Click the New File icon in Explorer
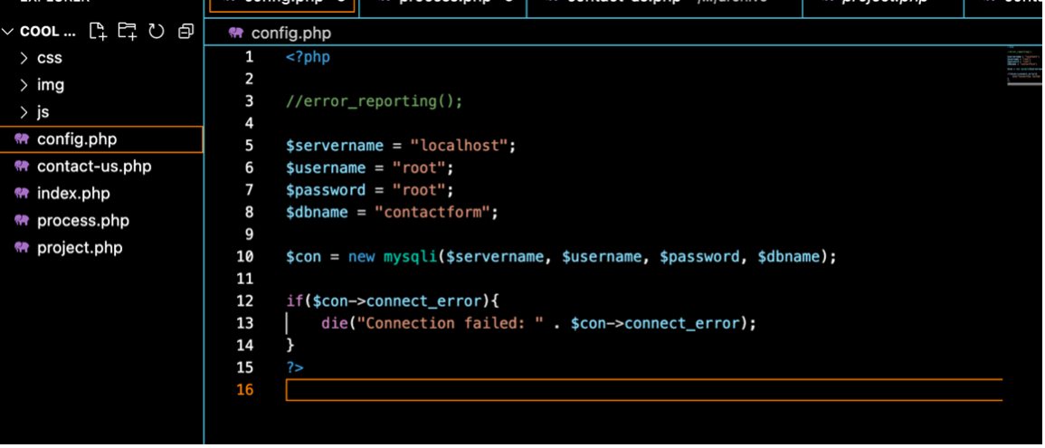This screenshot has width=1045, height=448. click(x=98, y=32)
